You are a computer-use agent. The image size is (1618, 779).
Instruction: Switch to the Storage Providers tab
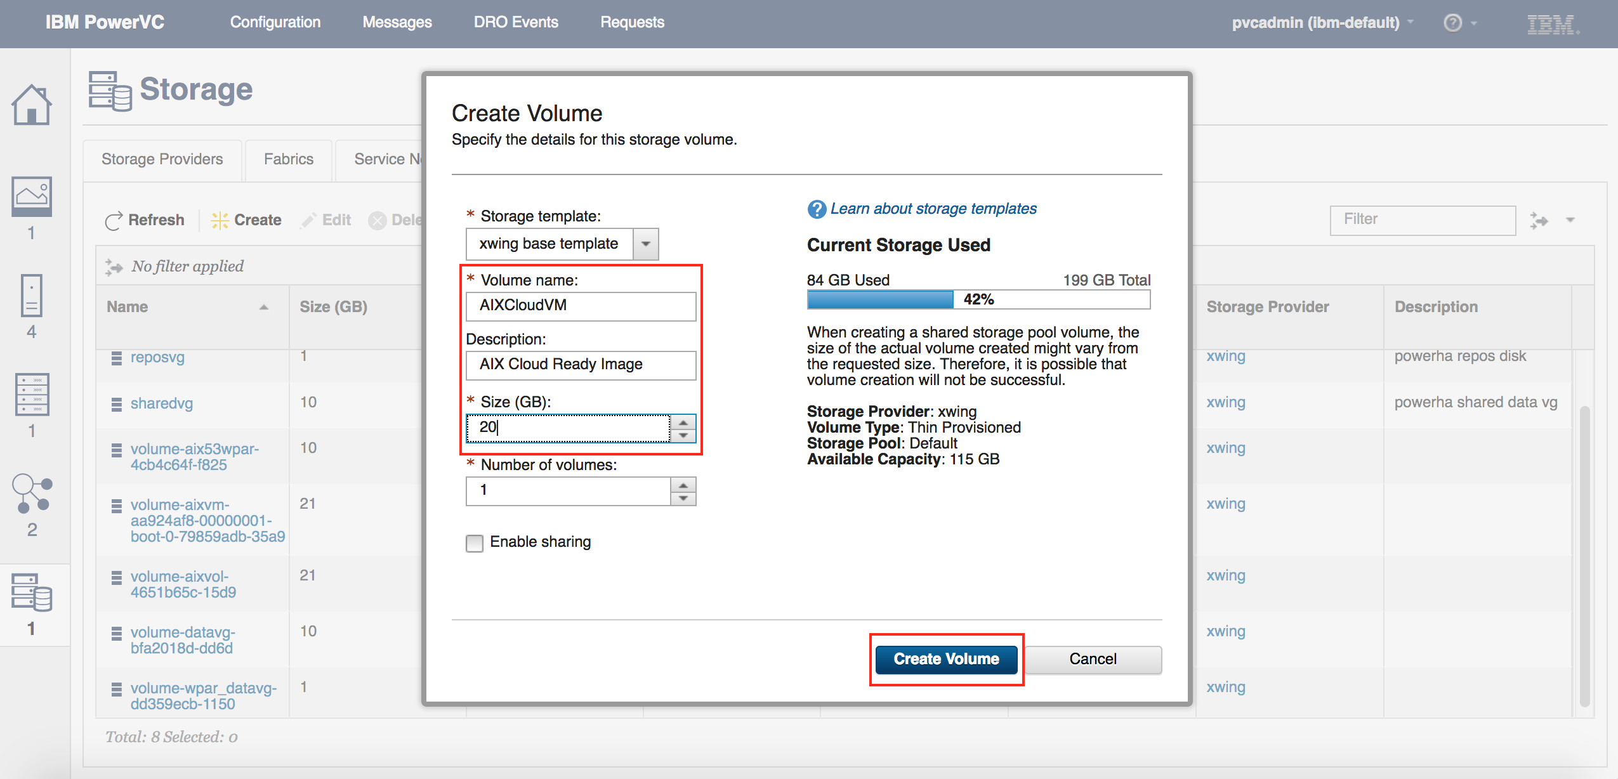click(162, 160)
